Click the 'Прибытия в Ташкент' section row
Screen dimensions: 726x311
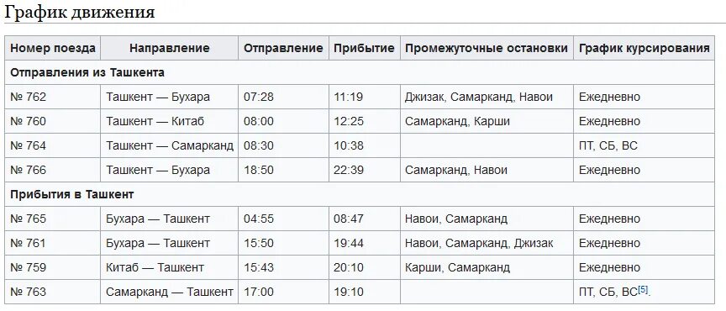point(360,194)
